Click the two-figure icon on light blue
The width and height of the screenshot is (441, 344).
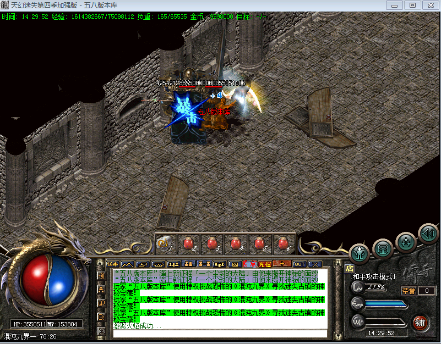coord(189,264)
